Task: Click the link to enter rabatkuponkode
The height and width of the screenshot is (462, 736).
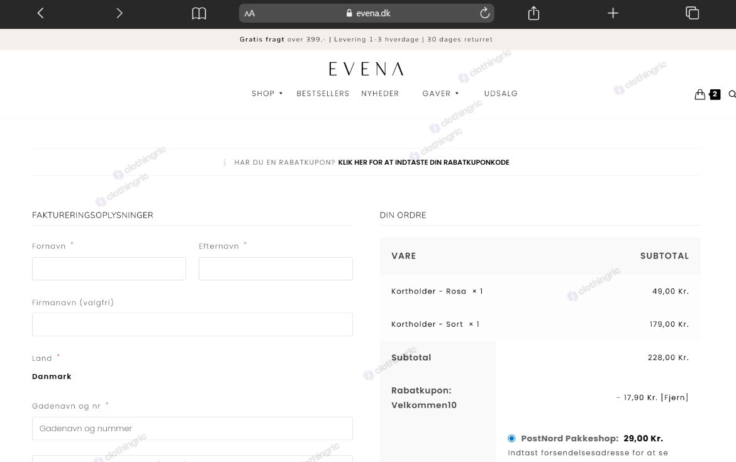Action: click(x=423, y=162)
